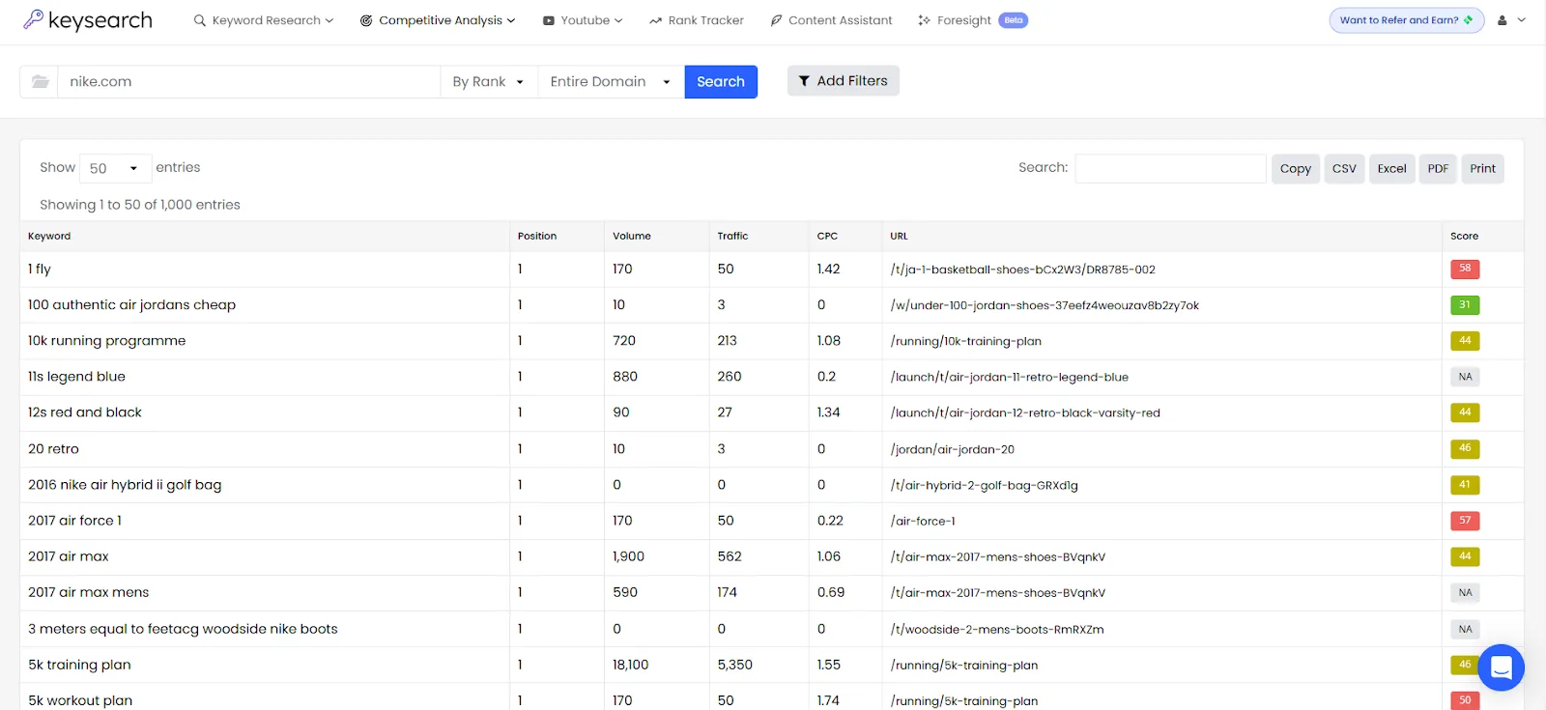The height and width of the screenshot is (710, 1546).
Task: Click keyword '11s legend blue'
Action: (77, 377)
